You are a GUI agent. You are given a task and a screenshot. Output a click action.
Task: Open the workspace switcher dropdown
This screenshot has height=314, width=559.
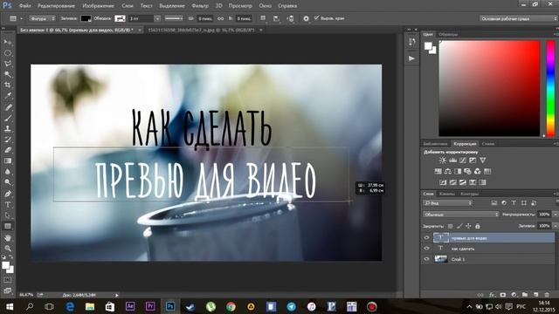pyautogui.click(x=518, y=18)
